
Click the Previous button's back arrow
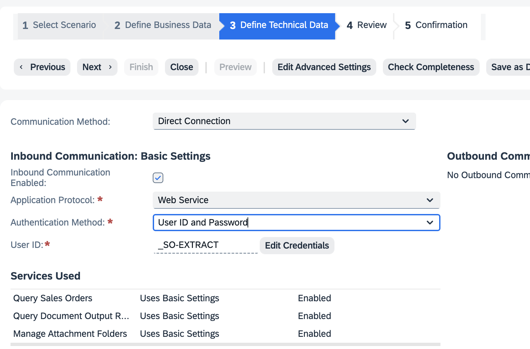coord(21,67)
